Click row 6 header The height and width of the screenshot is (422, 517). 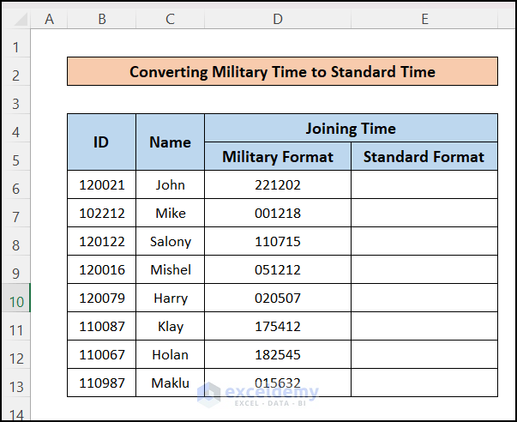15,184
